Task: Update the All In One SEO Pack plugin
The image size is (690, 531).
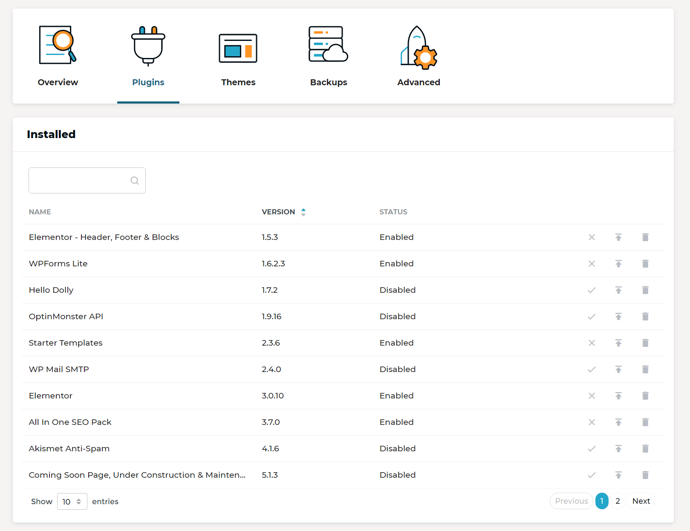Action: [x=618, y=422]
